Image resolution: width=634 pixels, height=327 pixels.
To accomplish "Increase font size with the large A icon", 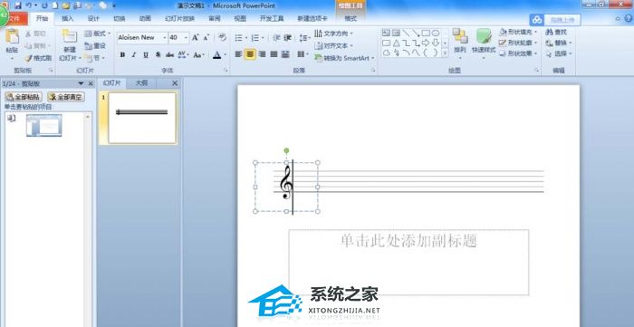I will coord(196,37).
